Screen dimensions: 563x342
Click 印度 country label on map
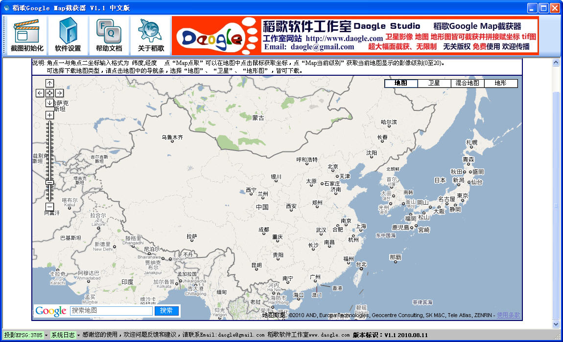[x=127, y=282]
